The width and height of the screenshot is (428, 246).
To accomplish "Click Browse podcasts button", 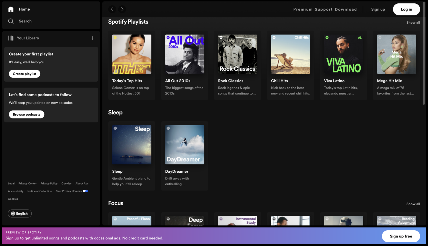I will click(27, 114).
